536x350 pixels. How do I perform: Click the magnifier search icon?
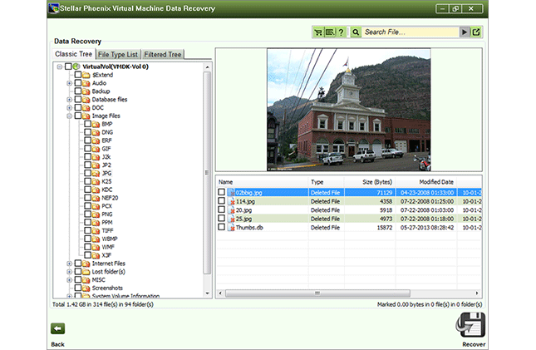pos(356,32)
